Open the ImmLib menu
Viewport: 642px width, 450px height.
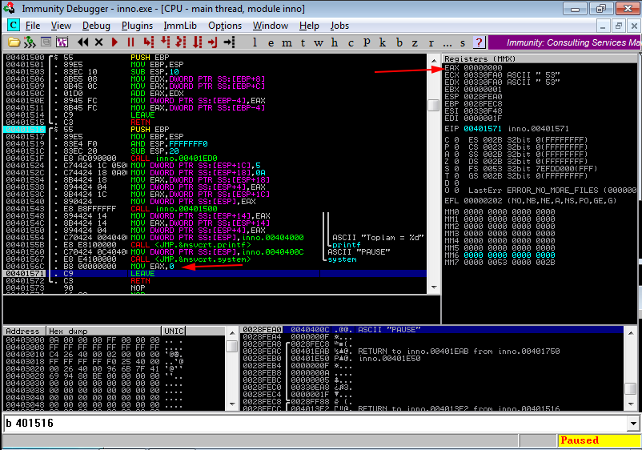click(x=180, y=26)
